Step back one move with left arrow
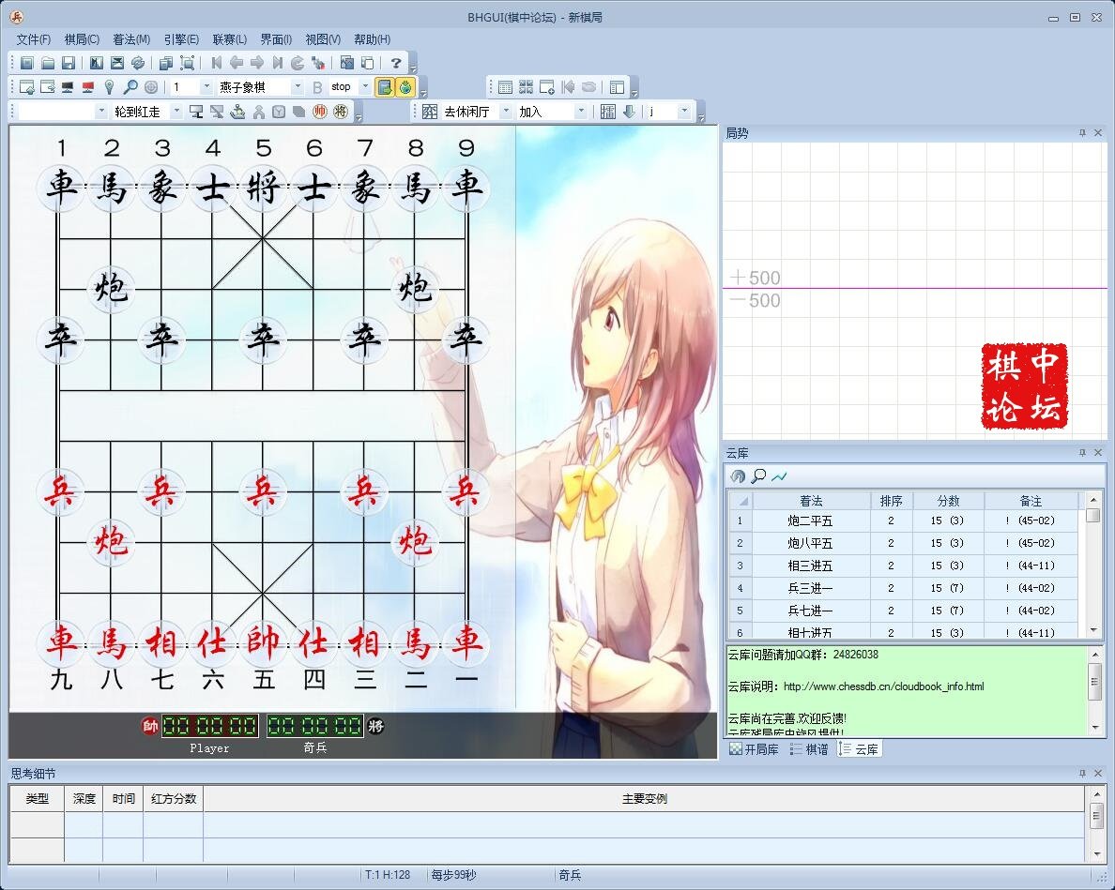1115x890 pixels. tap(237, 63)
